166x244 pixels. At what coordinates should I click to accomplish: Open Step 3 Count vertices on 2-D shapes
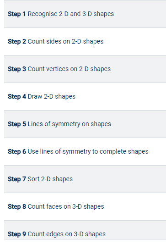(x=85, y=69)
